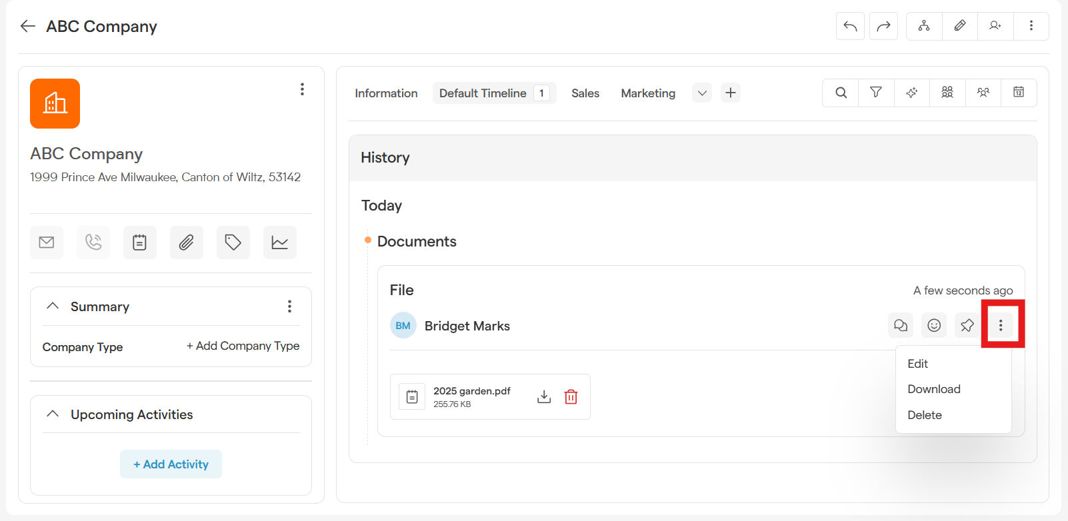This screenshot has width=1068, height=521.
Task: Expand the more tabs dropdown chevron
Action: 702,93
